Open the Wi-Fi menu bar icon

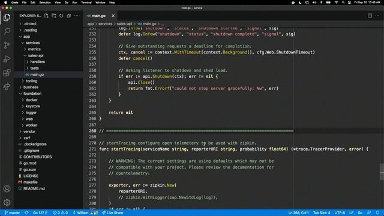click(x=336, y=2)
